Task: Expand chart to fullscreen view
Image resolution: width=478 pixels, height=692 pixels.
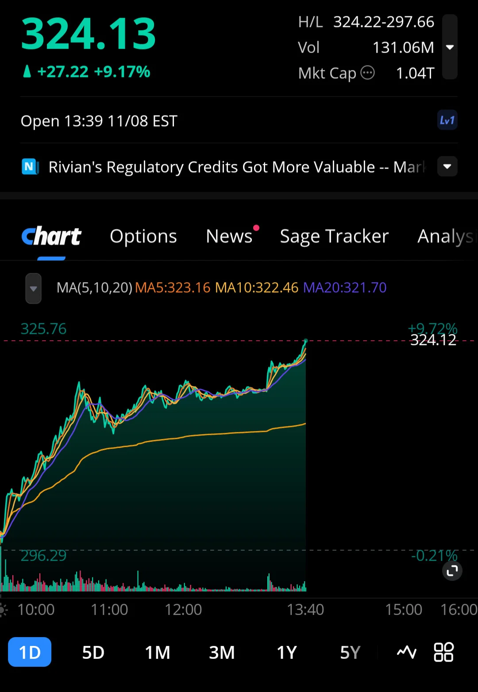Action: 452,571
